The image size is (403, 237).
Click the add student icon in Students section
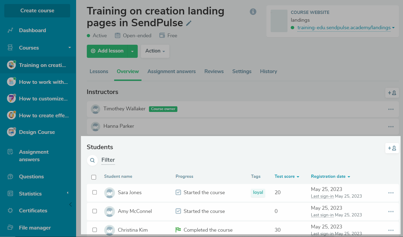pos(392,148)
